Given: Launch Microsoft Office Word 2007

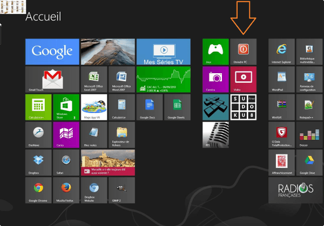Looking at the screenshot, I should pos(122,80).
